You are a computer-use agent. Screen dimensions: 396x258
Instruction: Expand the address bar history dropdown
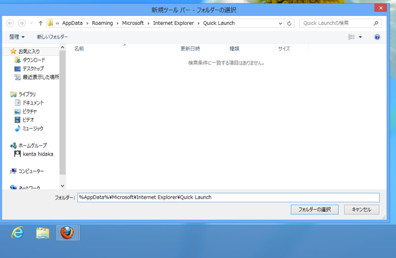280,23
